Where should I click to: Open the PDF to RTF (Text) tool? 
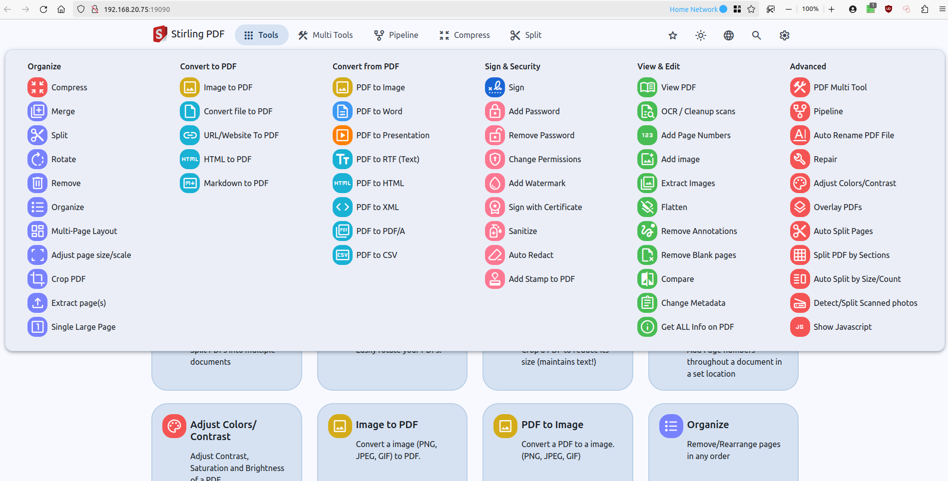tap(376, 159)
